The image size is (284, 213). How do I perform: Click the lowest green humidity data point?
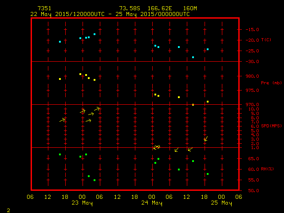[95, 180]
